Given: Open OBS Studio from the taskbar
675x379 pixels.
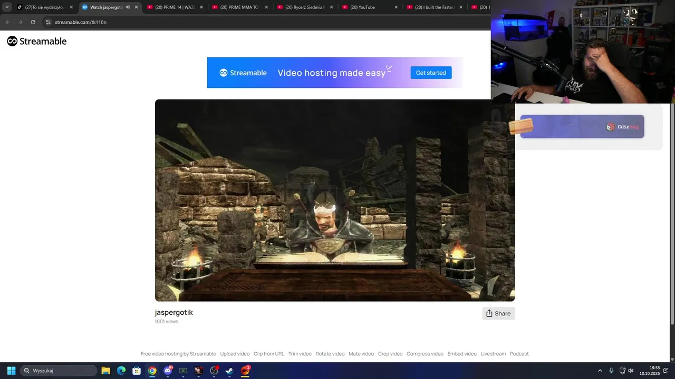Looking at the screenshot, I should click(x=214, y=371).
